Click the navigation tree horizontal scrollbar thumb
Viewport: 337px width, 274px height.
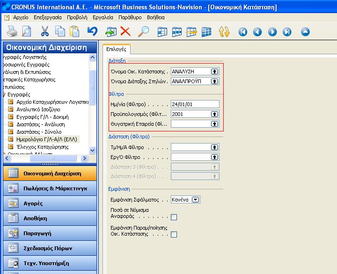tap(53, 159)
